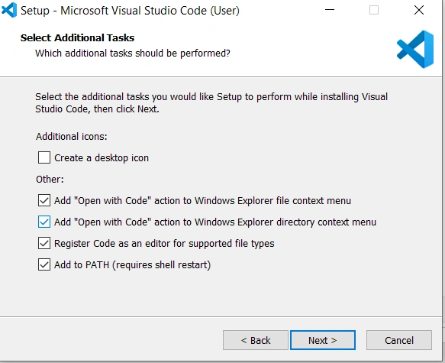Click the 'Other:' group label
The width and height of the screenshot is (445, 363).
(50, 180)
